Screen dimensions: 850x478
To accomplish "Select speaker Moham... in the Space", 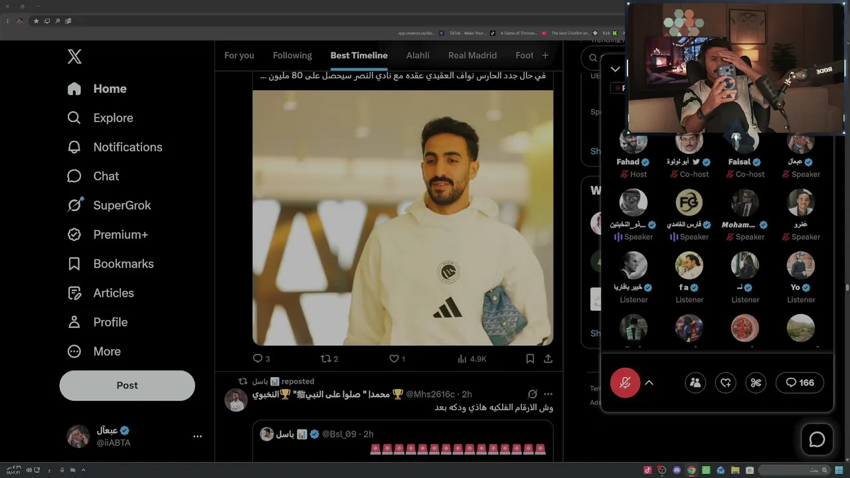I will pyautogui.click(x=744, y=216).
